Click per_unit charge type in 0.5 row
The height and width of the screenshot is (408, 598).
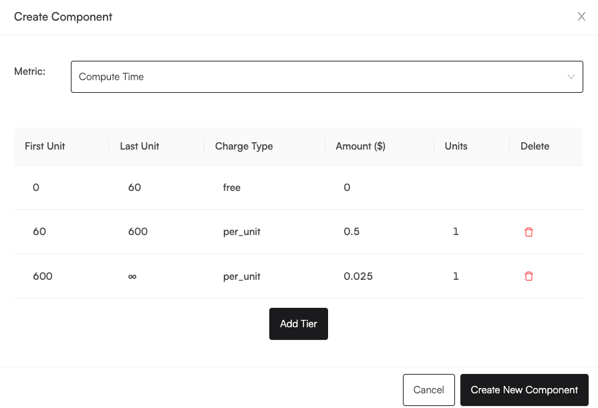(242, 232)
